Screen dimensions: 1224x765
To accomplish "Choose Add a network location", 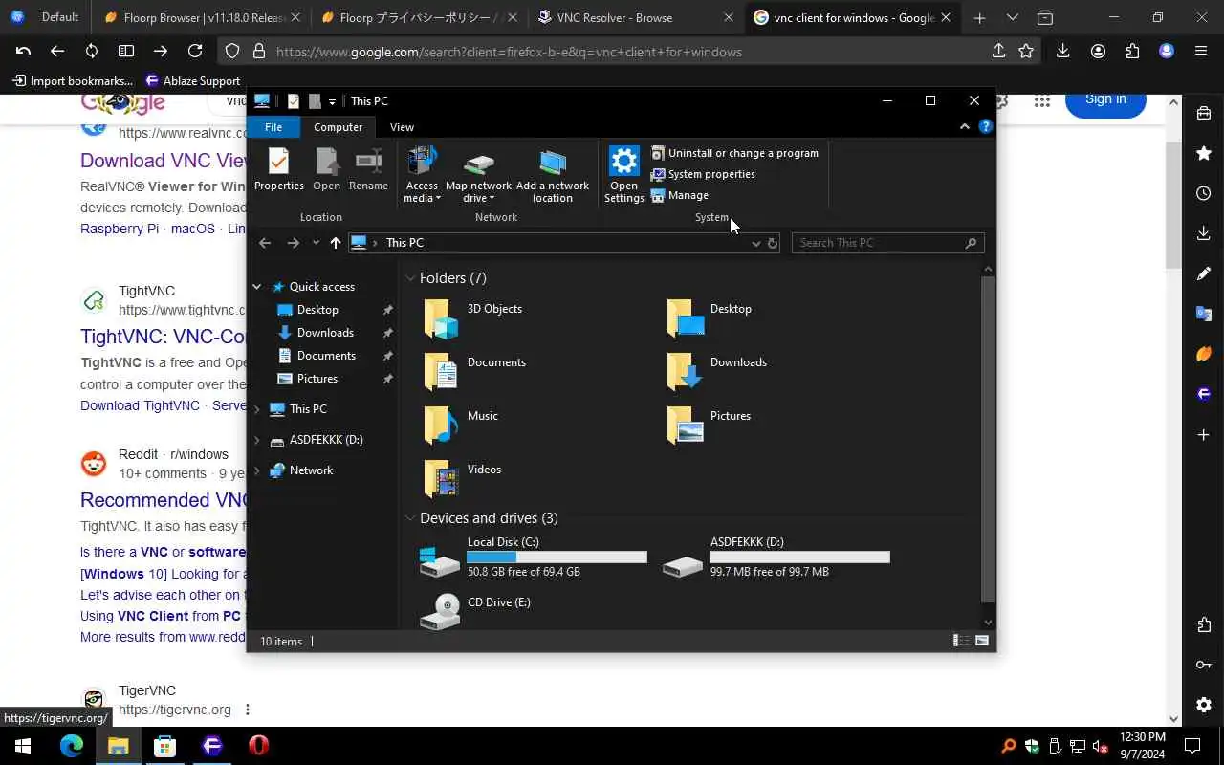I will click(x=553, y=175).
